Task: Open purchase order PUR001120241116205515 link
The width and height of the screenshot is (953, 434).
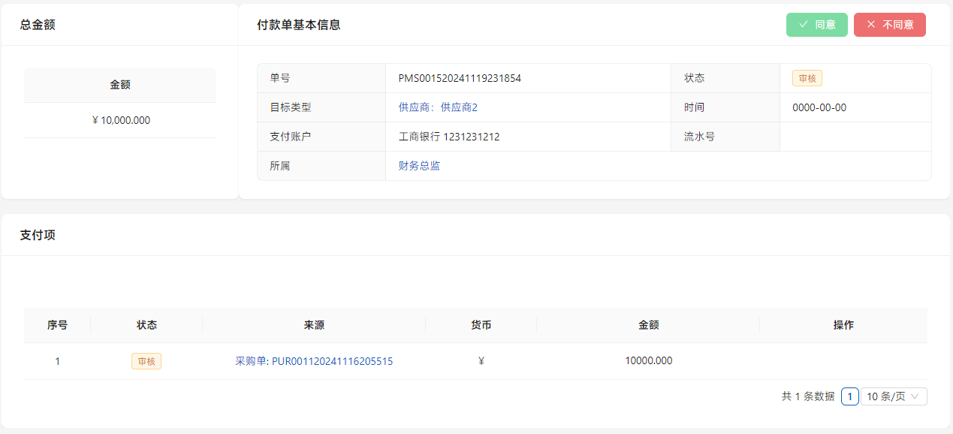Action: (x=314, y=361)
